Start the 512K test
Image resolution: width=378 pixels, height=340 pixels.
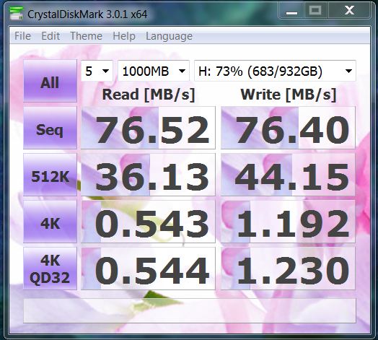click(50, 175)
